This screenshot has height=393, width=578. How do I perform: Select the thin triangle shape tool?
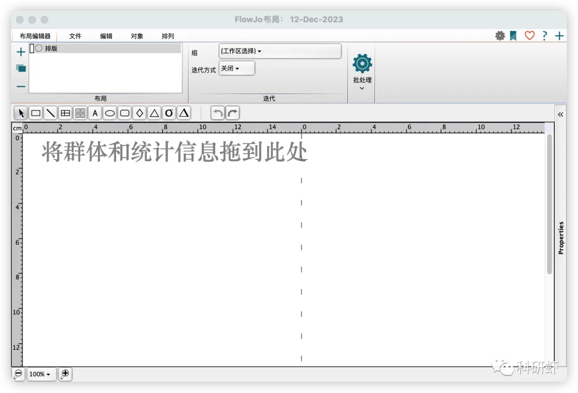pyautogui.click(x=154, y=113)
